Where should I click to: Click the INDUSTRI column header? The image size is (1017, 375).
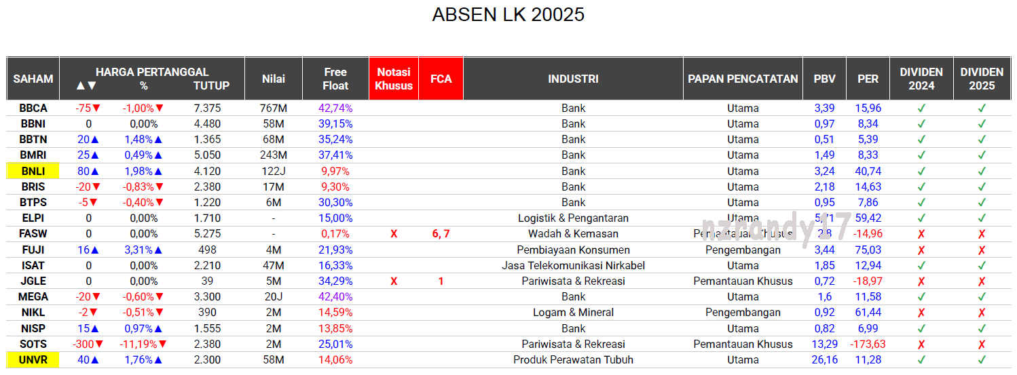573,79
